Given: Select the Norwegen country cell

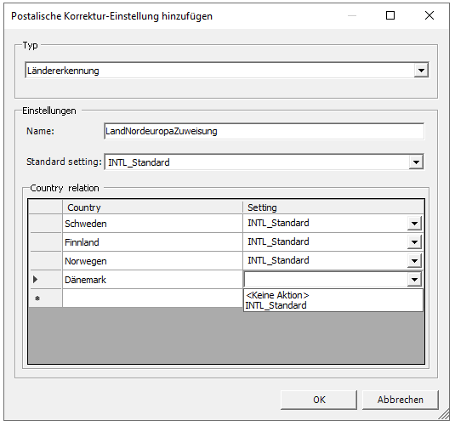Looking at the screenshot, I should pos(152,261).
